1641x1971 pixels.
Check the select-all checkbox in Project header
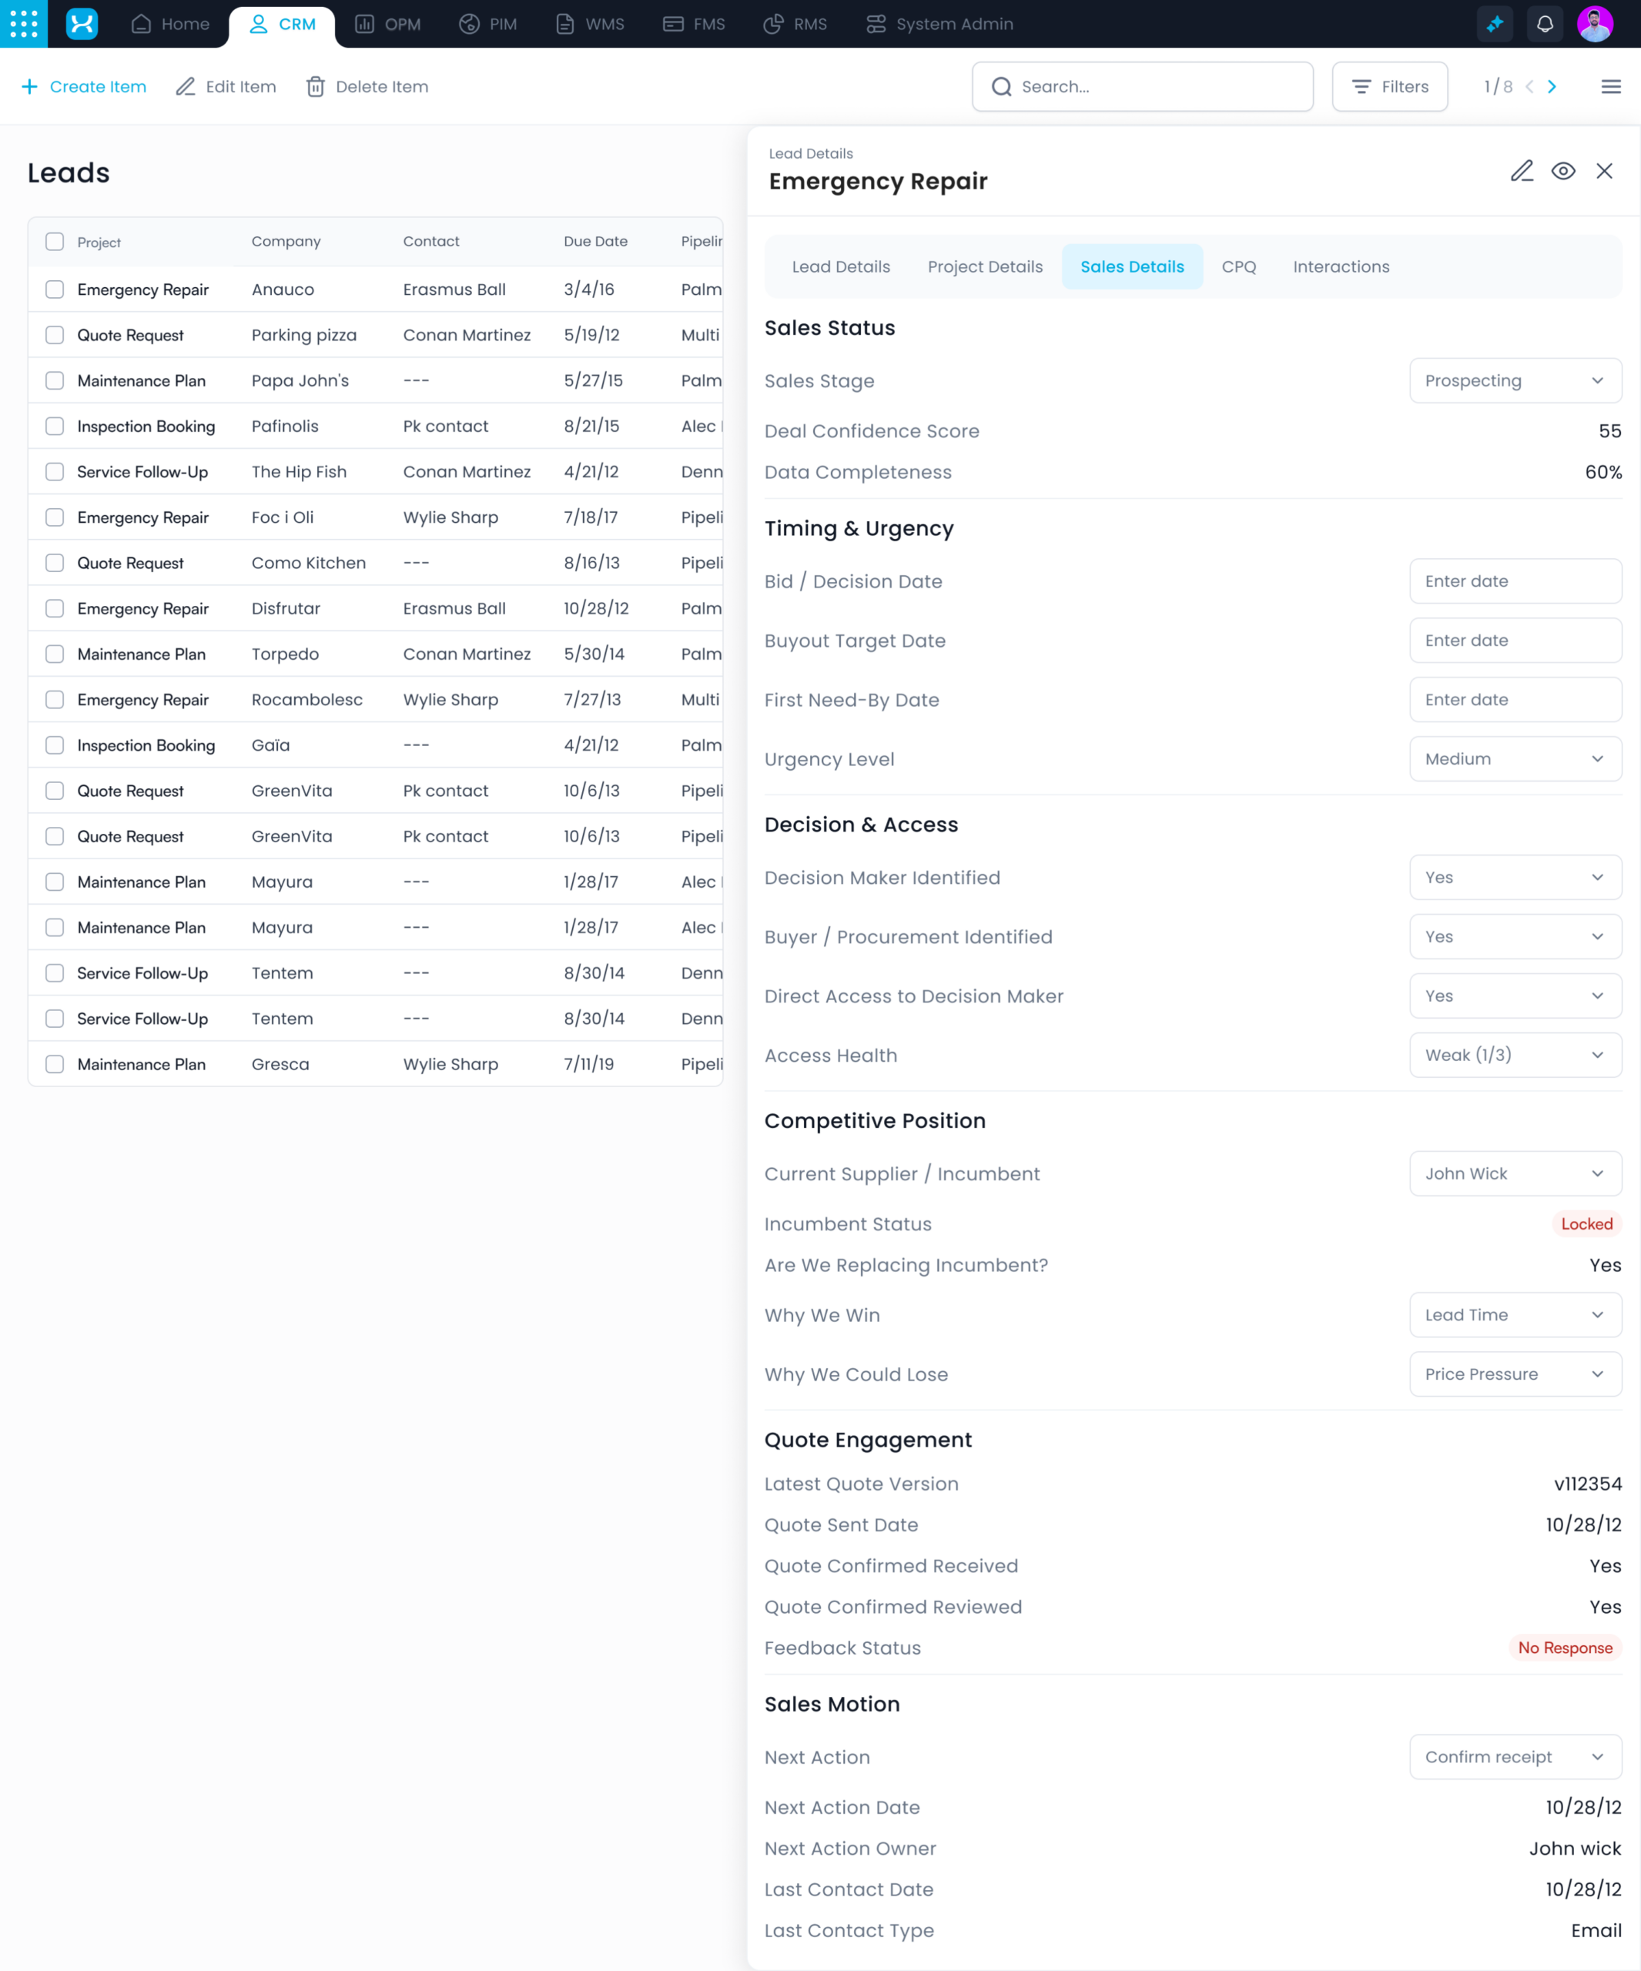[55, 241]
